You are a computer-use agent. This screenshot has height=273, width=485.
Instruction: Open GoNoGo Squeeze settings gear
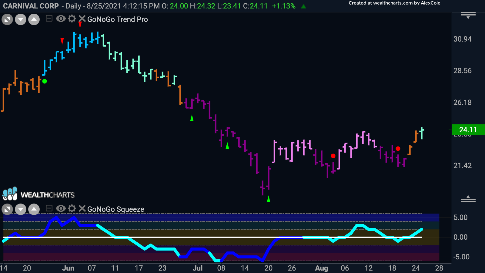pyautogui.click(x=72, y=208)
